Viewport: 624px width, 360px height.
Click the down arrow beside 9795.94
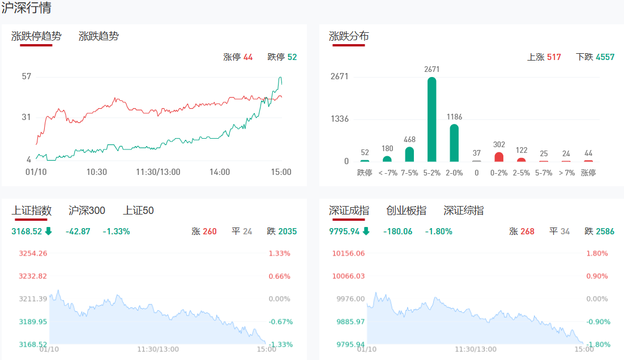[x=366, y=231]
